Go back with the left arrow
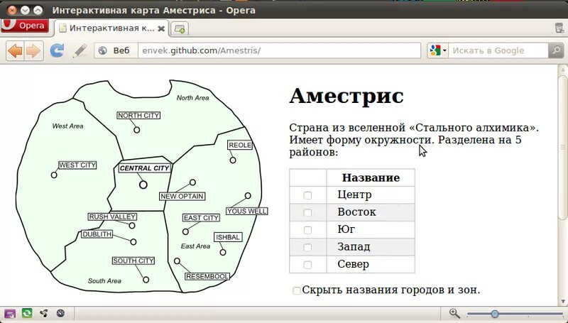Image resolution: width=568 pixels, height=323 pixels. [x=15, y=50]
